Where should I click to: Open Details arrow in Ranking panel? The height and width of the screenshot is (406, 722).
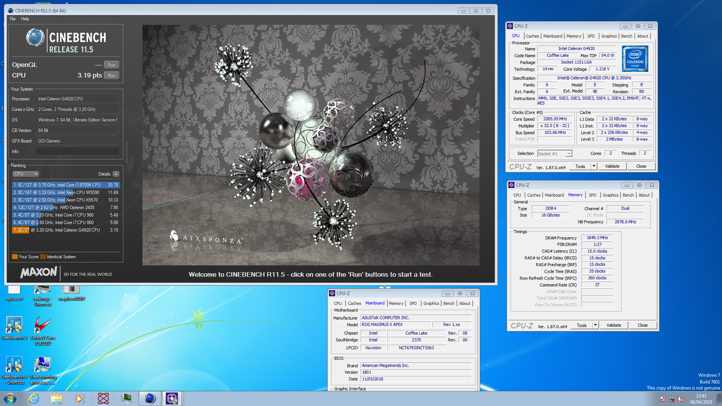116,174
